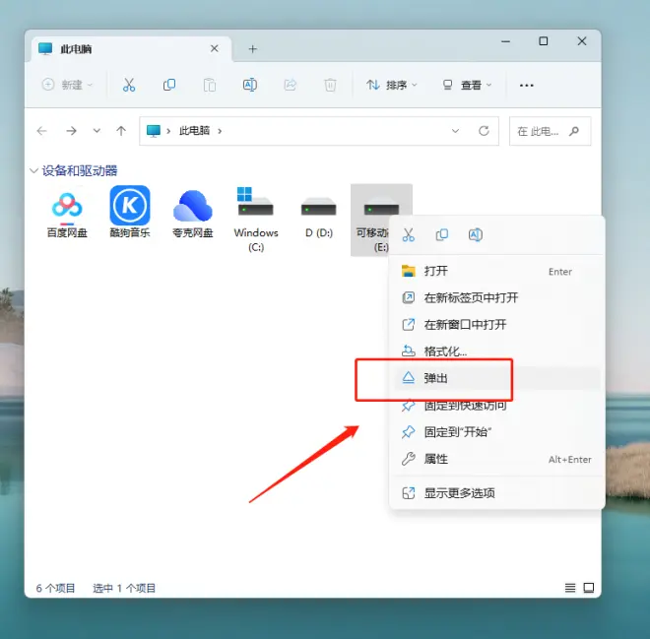Viewport: 650px width, 639px height.
Task: Navigate up one folder level
Action: [121, 131]
